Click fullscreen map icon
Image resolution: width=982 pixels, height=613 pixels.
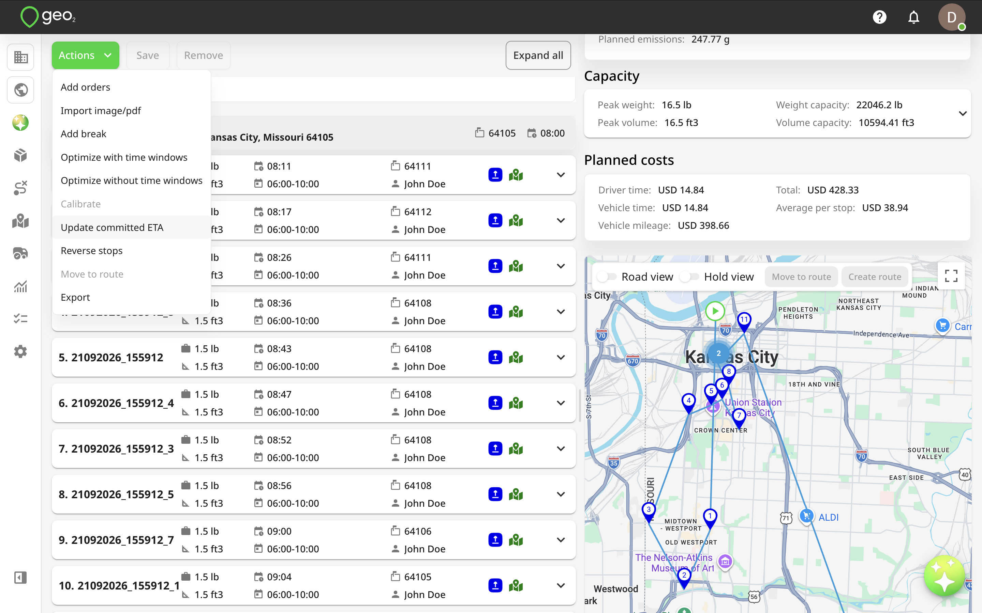pyautogui.click(x=951, y=276)
